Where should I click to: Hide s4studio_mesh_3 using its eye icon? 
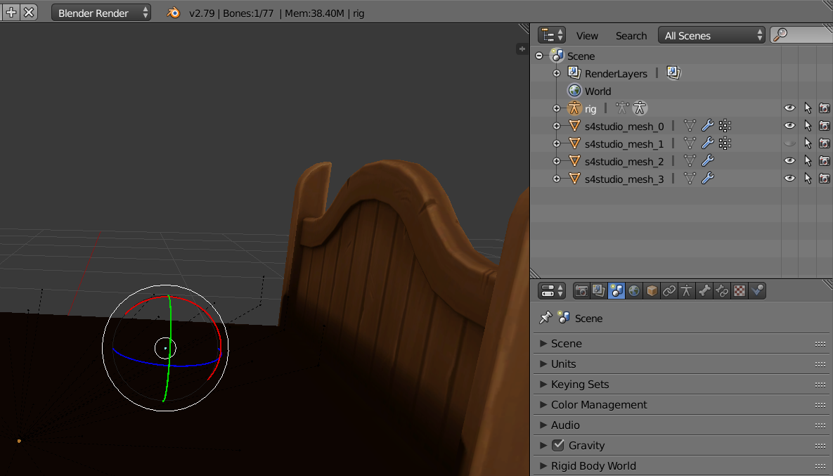point(790,179)
